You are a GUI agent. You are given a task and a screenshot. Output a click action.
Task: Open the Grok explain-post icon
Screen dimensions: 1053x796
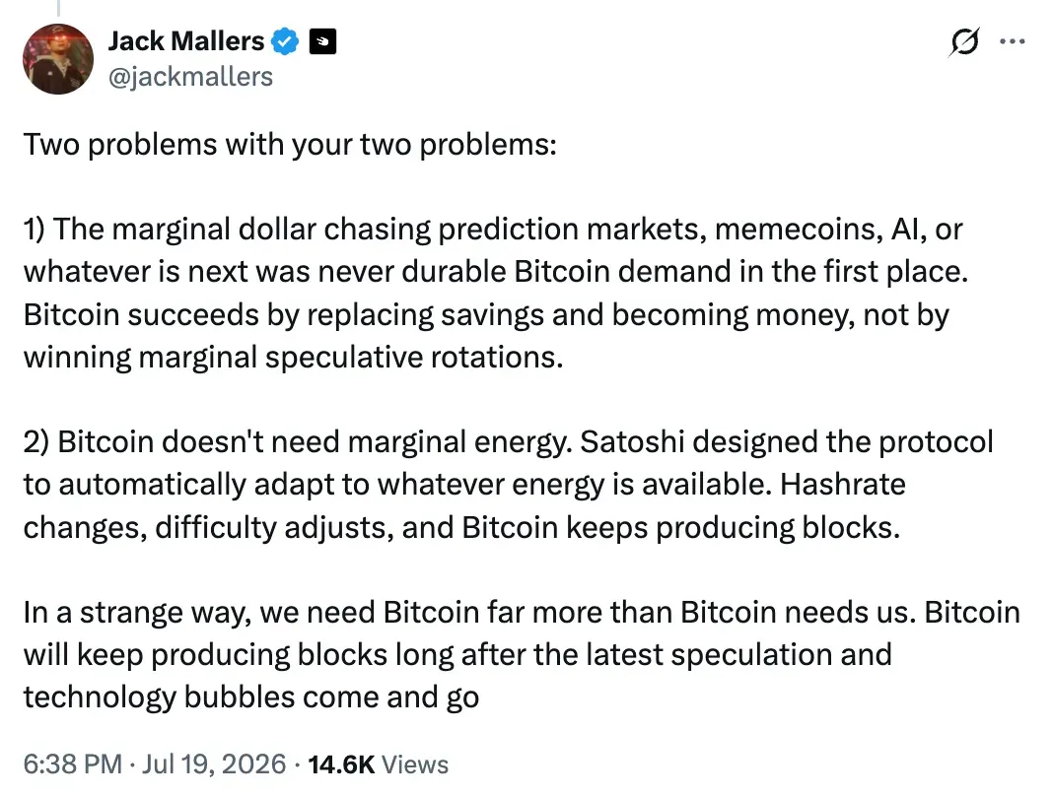(x=964, y=42)
